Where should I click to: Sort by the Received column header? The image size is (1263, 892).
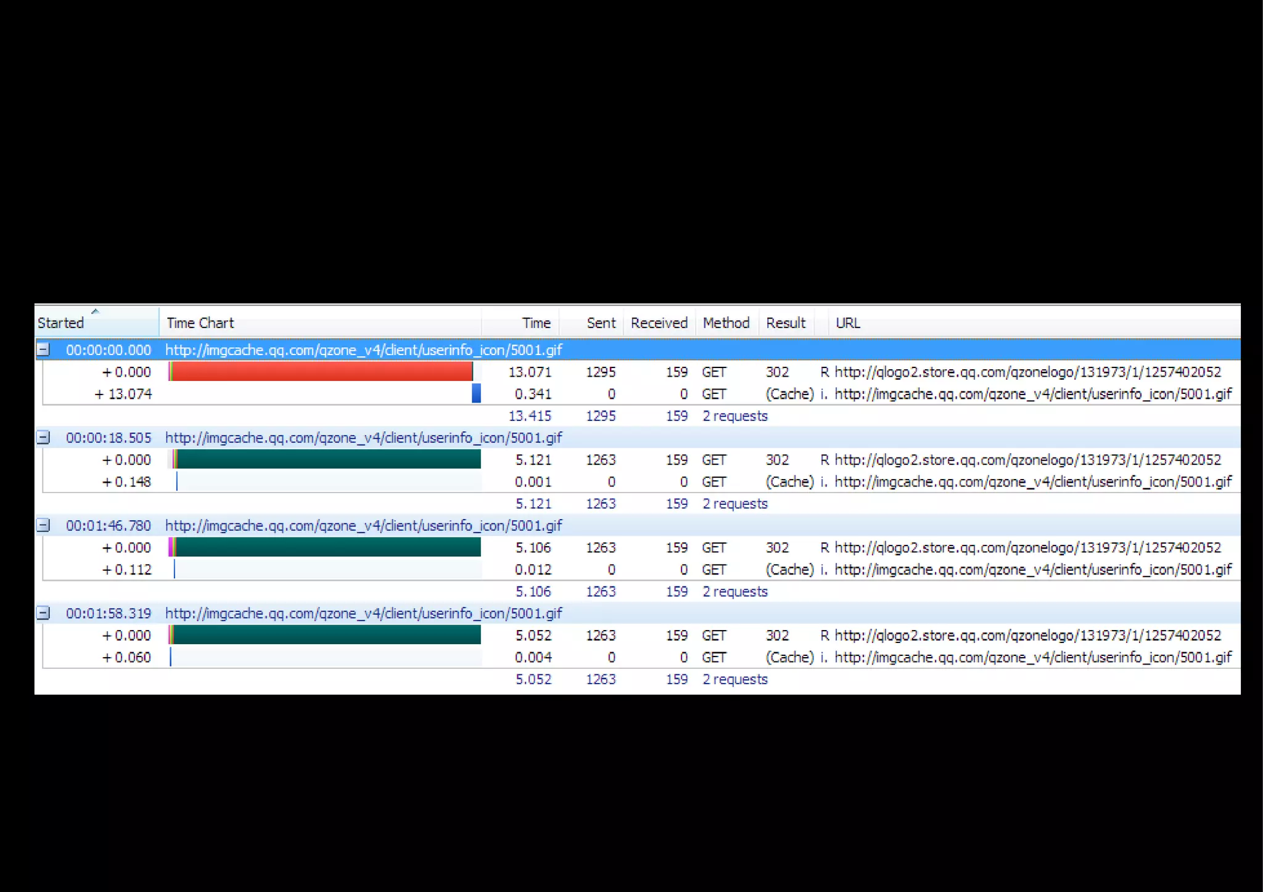tap(659, 323)
